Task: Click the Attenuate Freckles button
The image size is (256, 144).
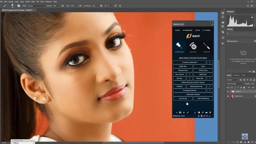Action: click(193, 94)
